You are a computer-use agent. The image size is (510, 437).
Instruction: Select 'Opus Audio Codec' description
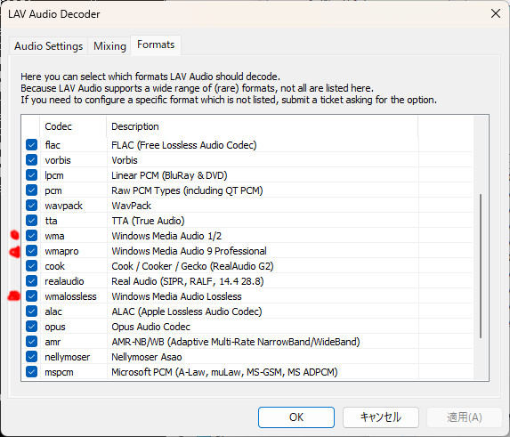pos(150,327)
